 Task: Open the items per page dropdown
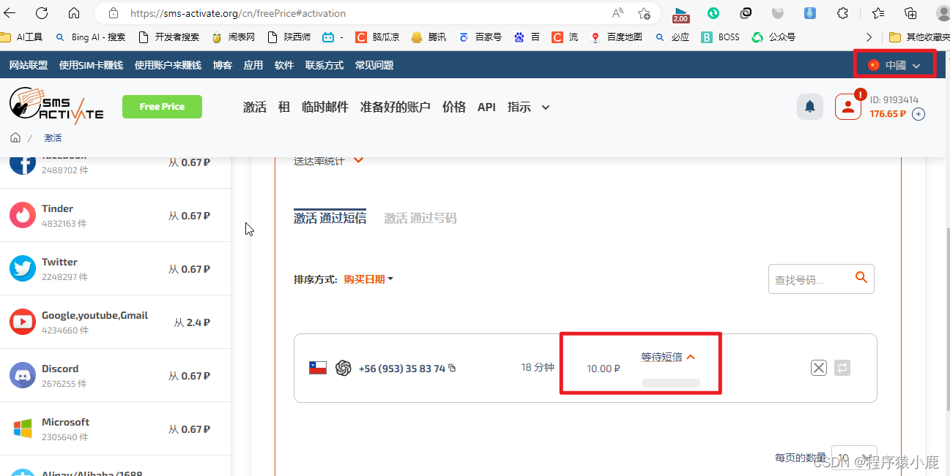(x=856, y=458)
